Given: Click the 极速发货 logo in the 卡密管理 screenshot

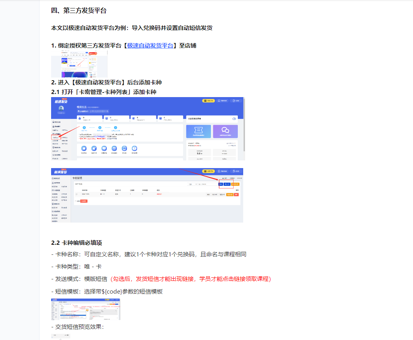Looking at the screenshot, I should pyautogui.click(x=61, y=172).
